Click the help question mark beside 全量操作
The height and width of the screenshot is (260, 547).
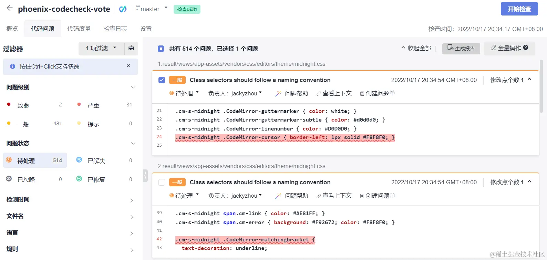click(526, 48)
